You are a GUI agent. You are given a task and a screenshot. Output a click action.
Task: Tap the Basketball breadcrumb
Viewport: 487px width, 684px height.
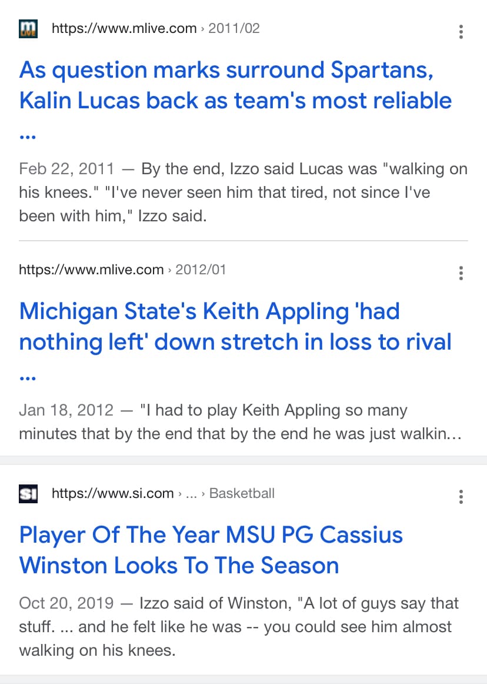242,493
